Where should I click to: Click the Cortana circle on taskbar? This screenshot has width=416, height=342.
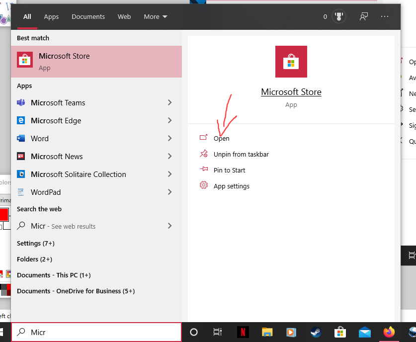[x=194, y=332]
